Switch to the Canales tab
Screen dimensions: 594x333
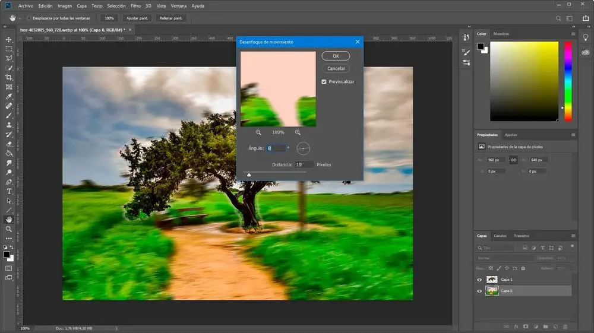click(500, 236)
